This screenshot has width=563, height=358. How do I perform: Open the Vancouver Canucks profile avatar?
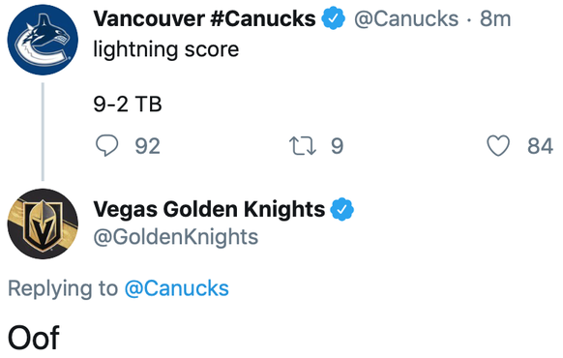tap(43, 40)
